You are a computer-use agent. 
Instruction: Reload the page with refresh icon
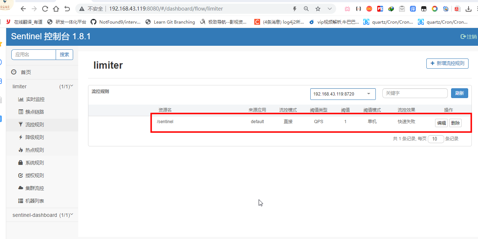[x=45, y=9]
